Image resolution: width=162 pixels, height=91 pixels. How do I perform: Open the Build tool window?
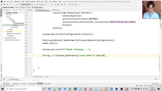click(24, 84)
